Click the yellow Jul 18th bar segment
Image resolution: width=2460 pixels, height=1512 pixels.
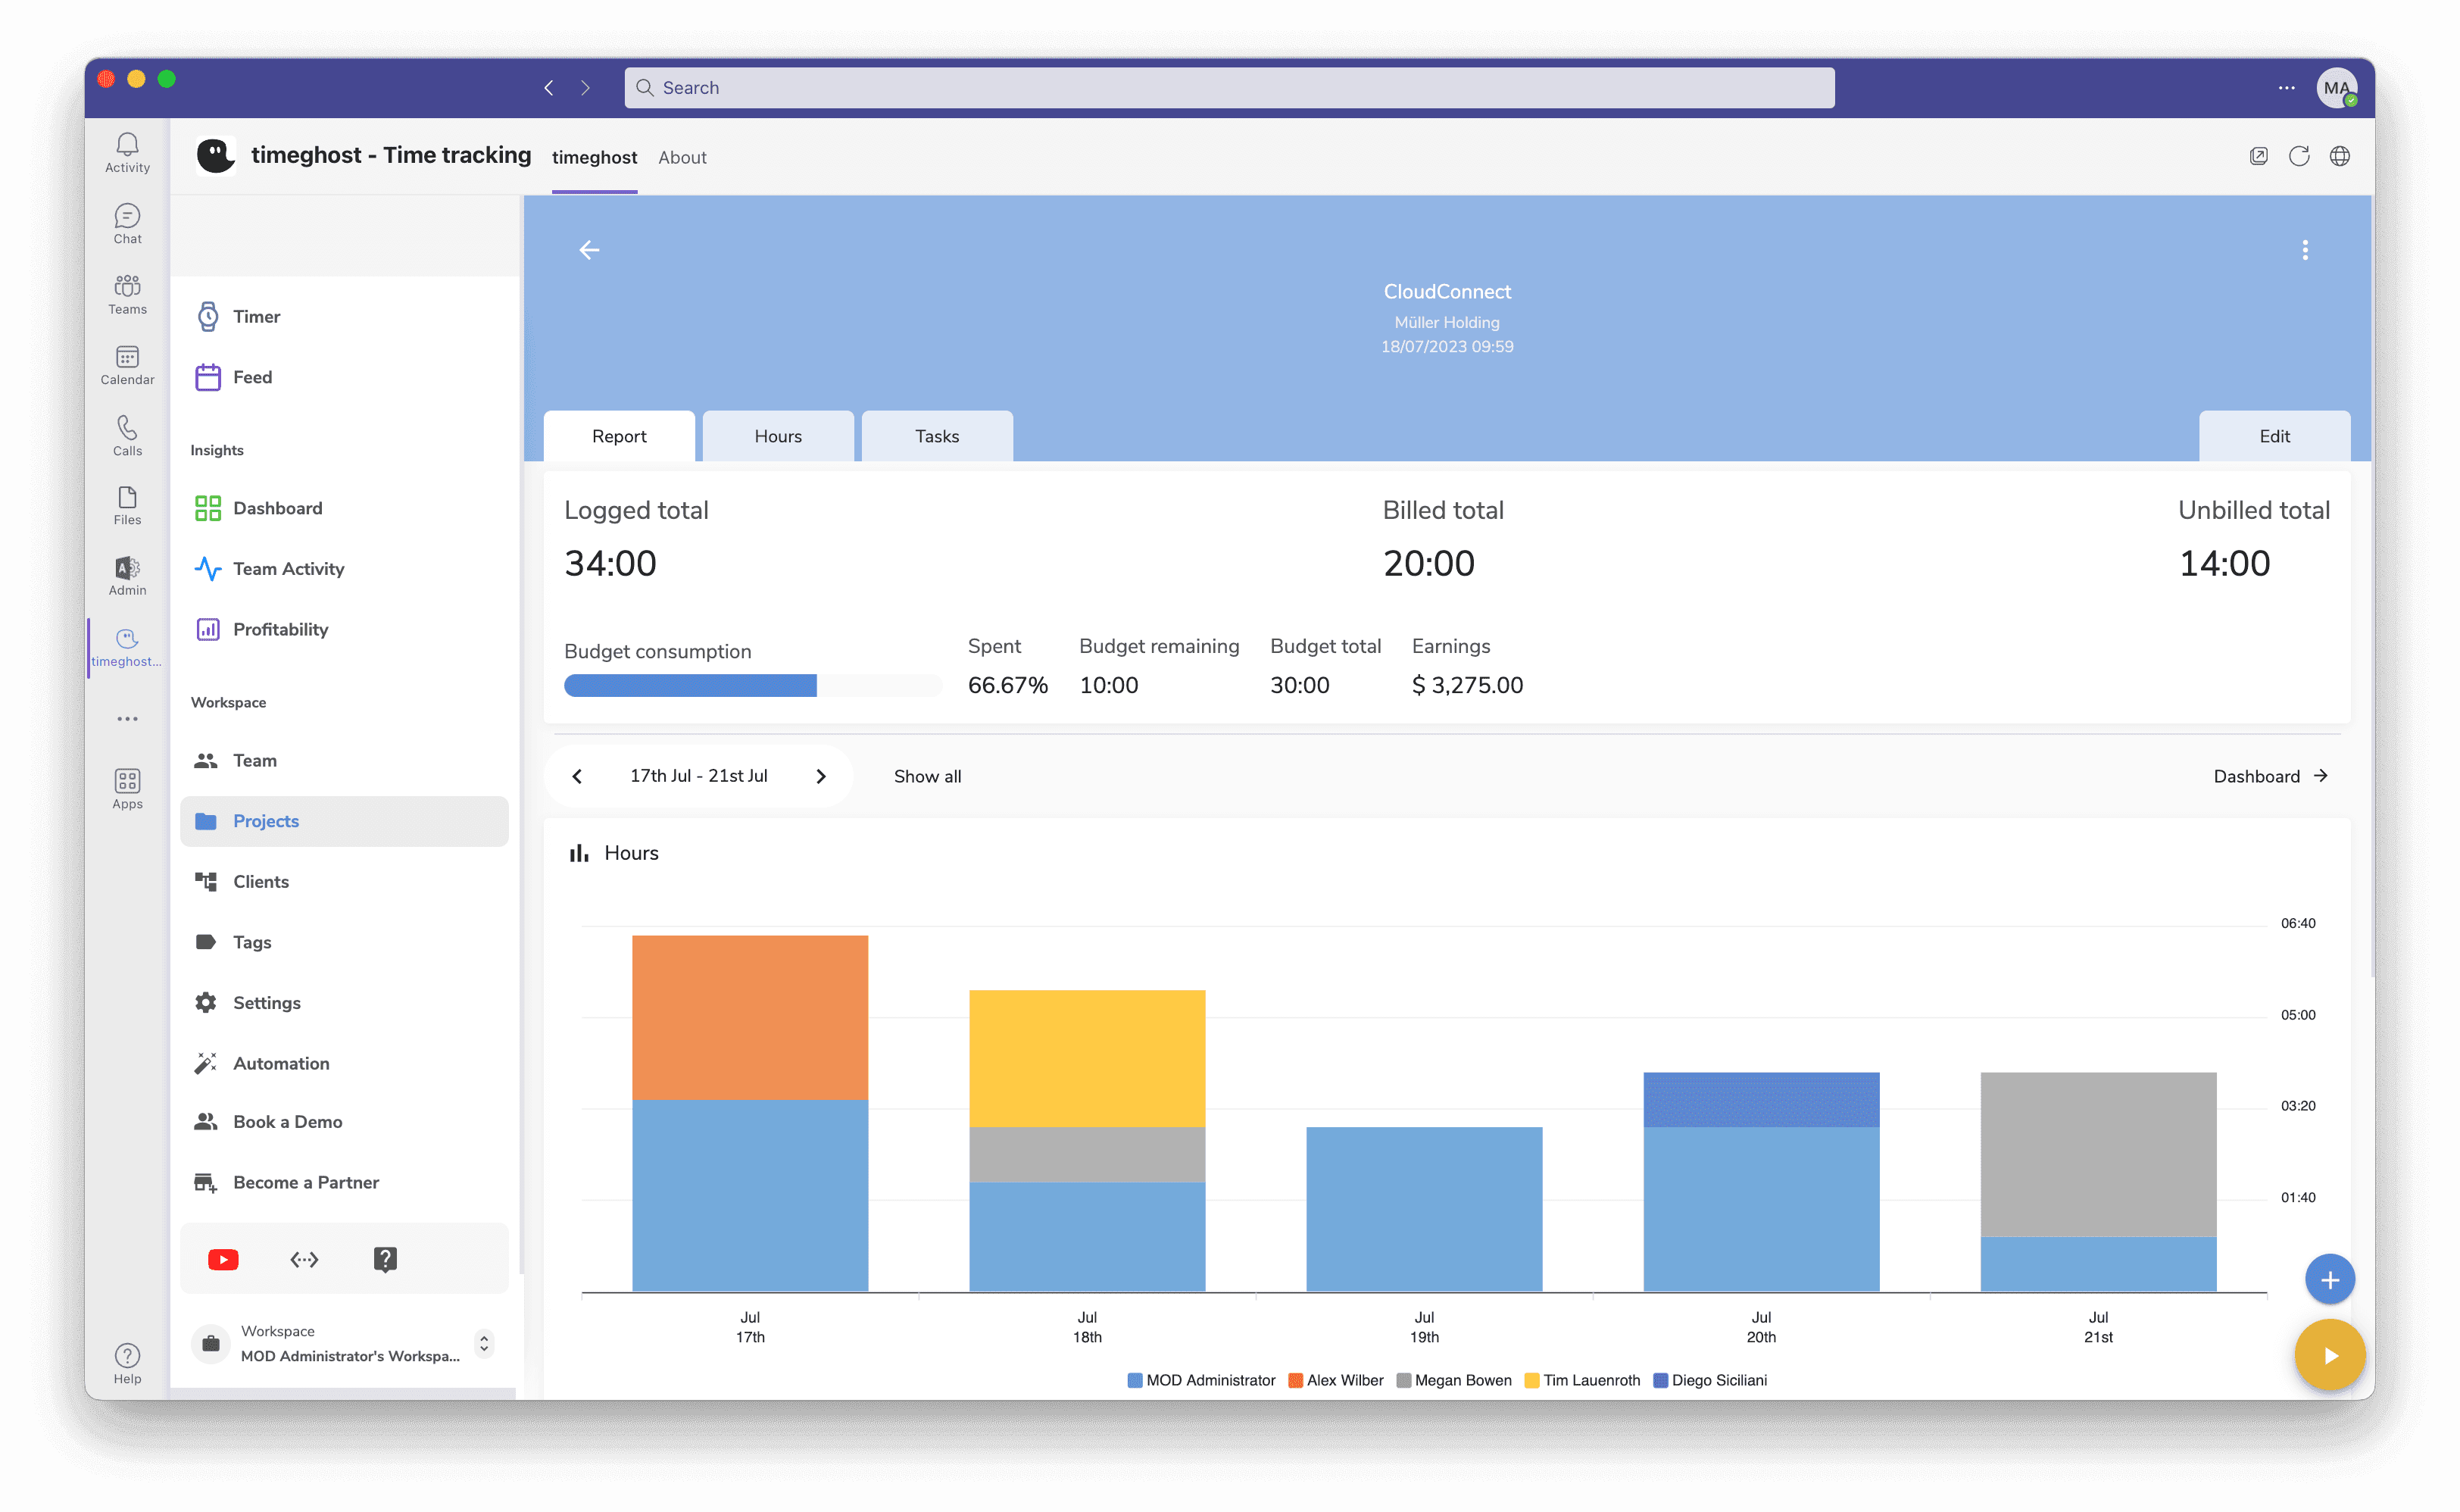[x=1087, y=1058]
